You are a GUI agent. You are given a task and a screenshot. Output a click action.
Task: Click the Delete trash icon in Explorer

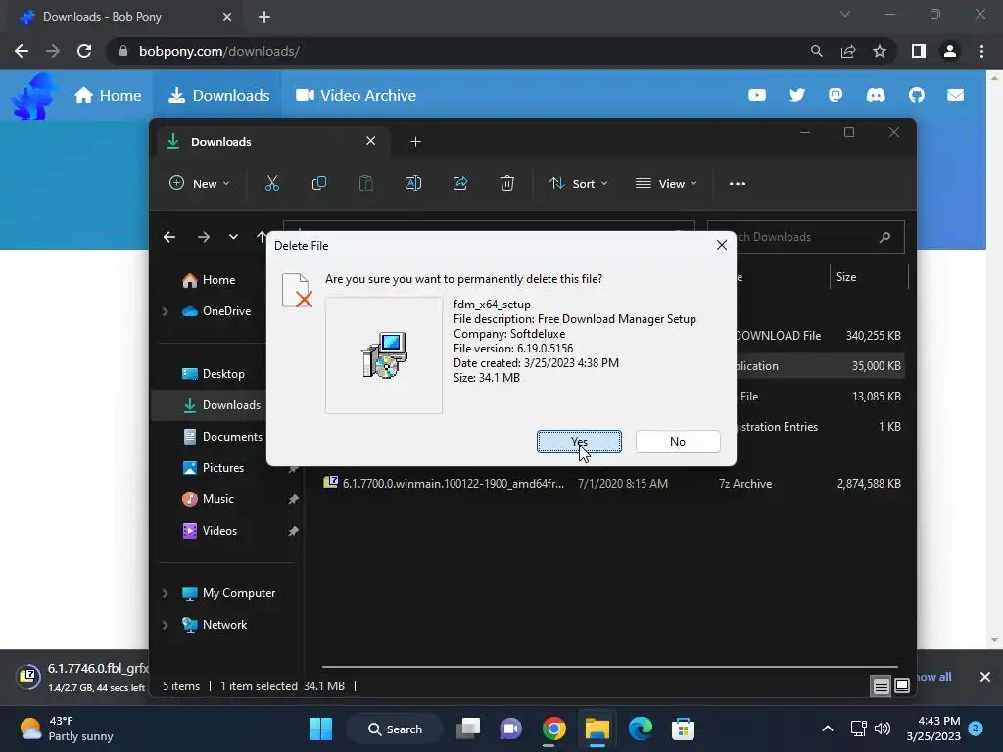click(507, 183)
